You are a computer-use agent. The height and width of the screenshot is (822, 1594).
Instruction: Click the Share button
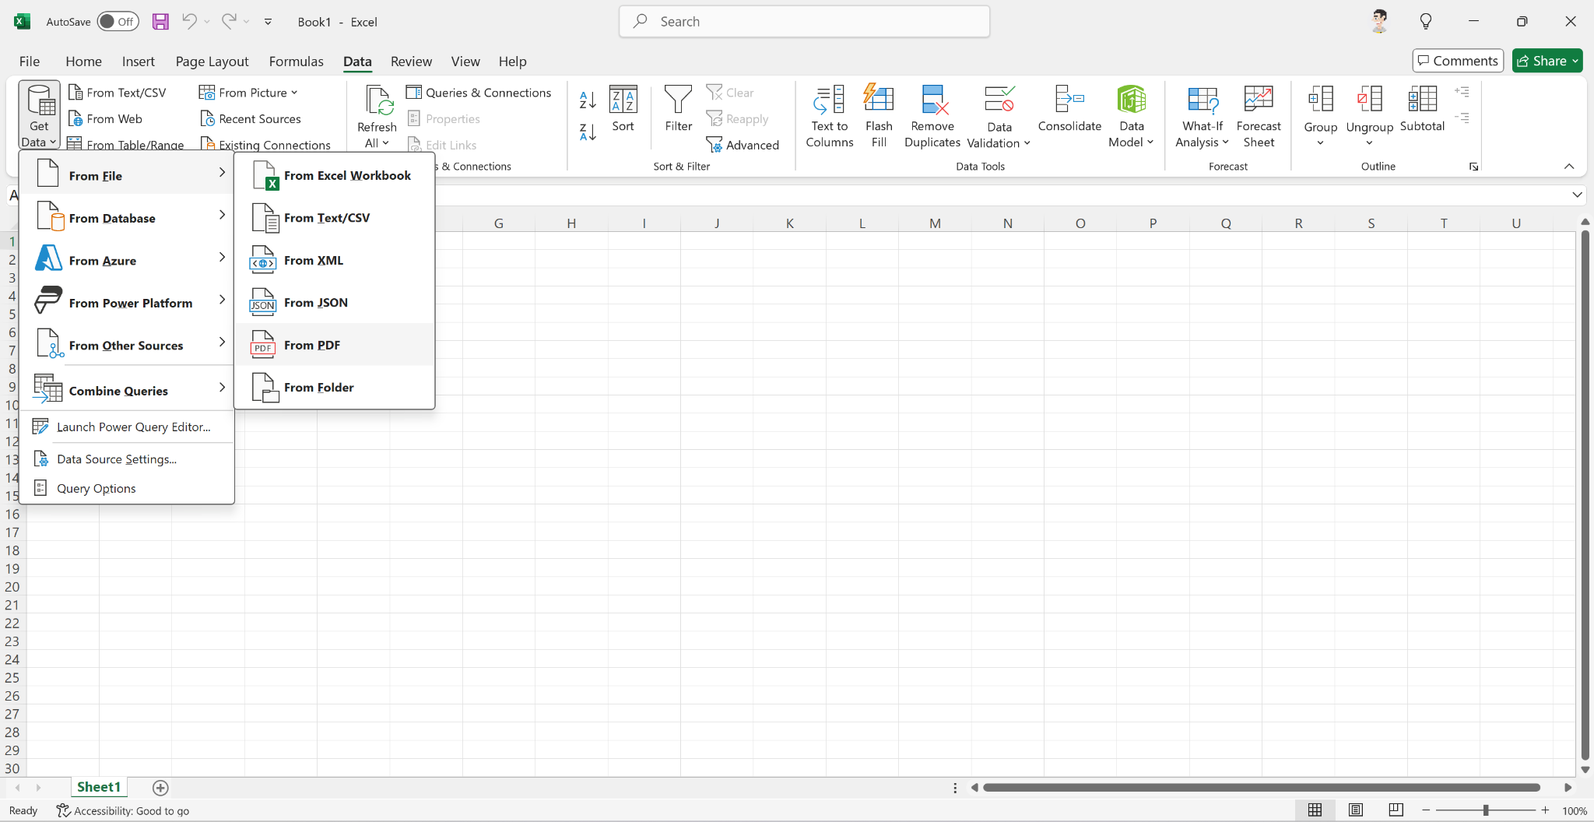pos(1547,61)
